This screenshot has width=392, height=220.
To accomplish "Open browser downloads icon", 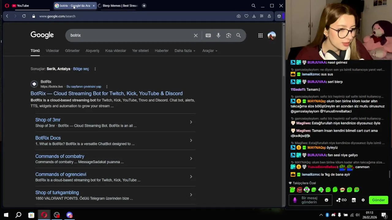I will pyautogui.click(x=254, y=16).
